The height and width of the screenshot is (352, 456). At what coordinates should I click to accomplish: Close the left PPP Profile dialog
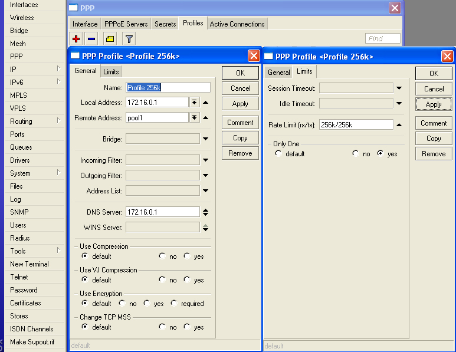(254, 55)
